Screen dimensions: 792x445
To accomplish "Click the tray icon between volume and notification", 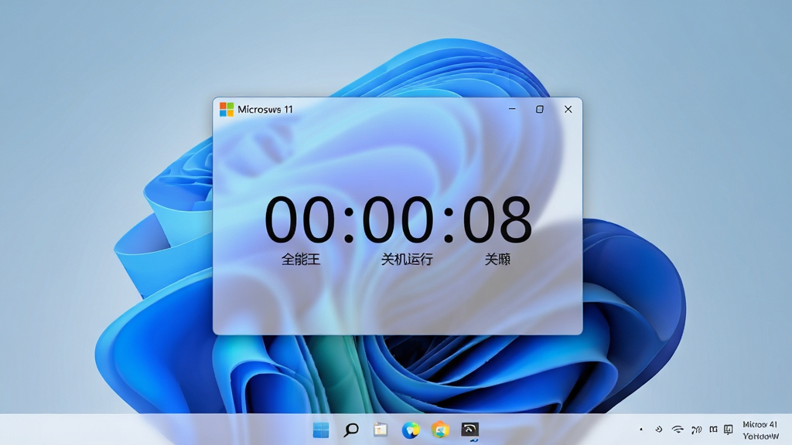I will (713, 430).
